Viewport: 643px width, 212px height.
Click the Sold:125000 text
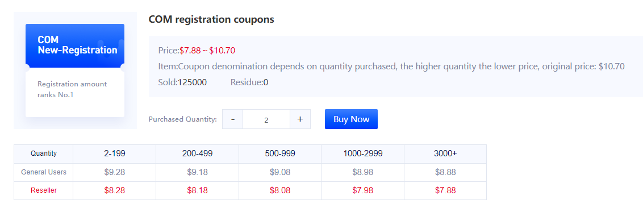(182, 82)
